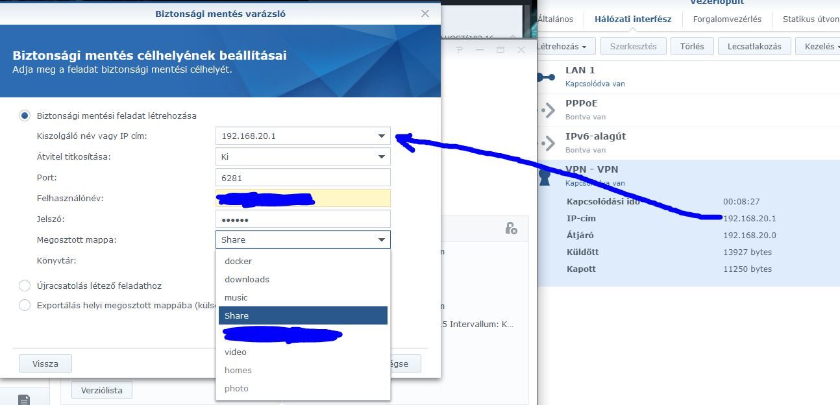Choose 'homes' from shared folder list

[x=303, y=370]
